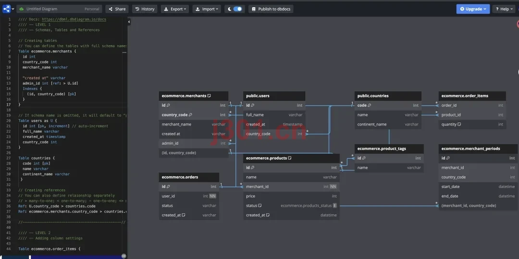Select the ecommerce.order_items table header
This screenshot has height=259, width=519.
(x=472, y=96)
